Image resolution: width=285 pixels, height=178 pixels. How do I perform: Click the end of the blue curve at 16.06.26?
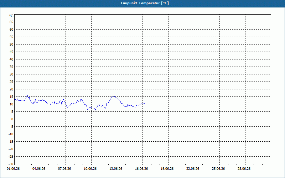[x=144, y=104]
